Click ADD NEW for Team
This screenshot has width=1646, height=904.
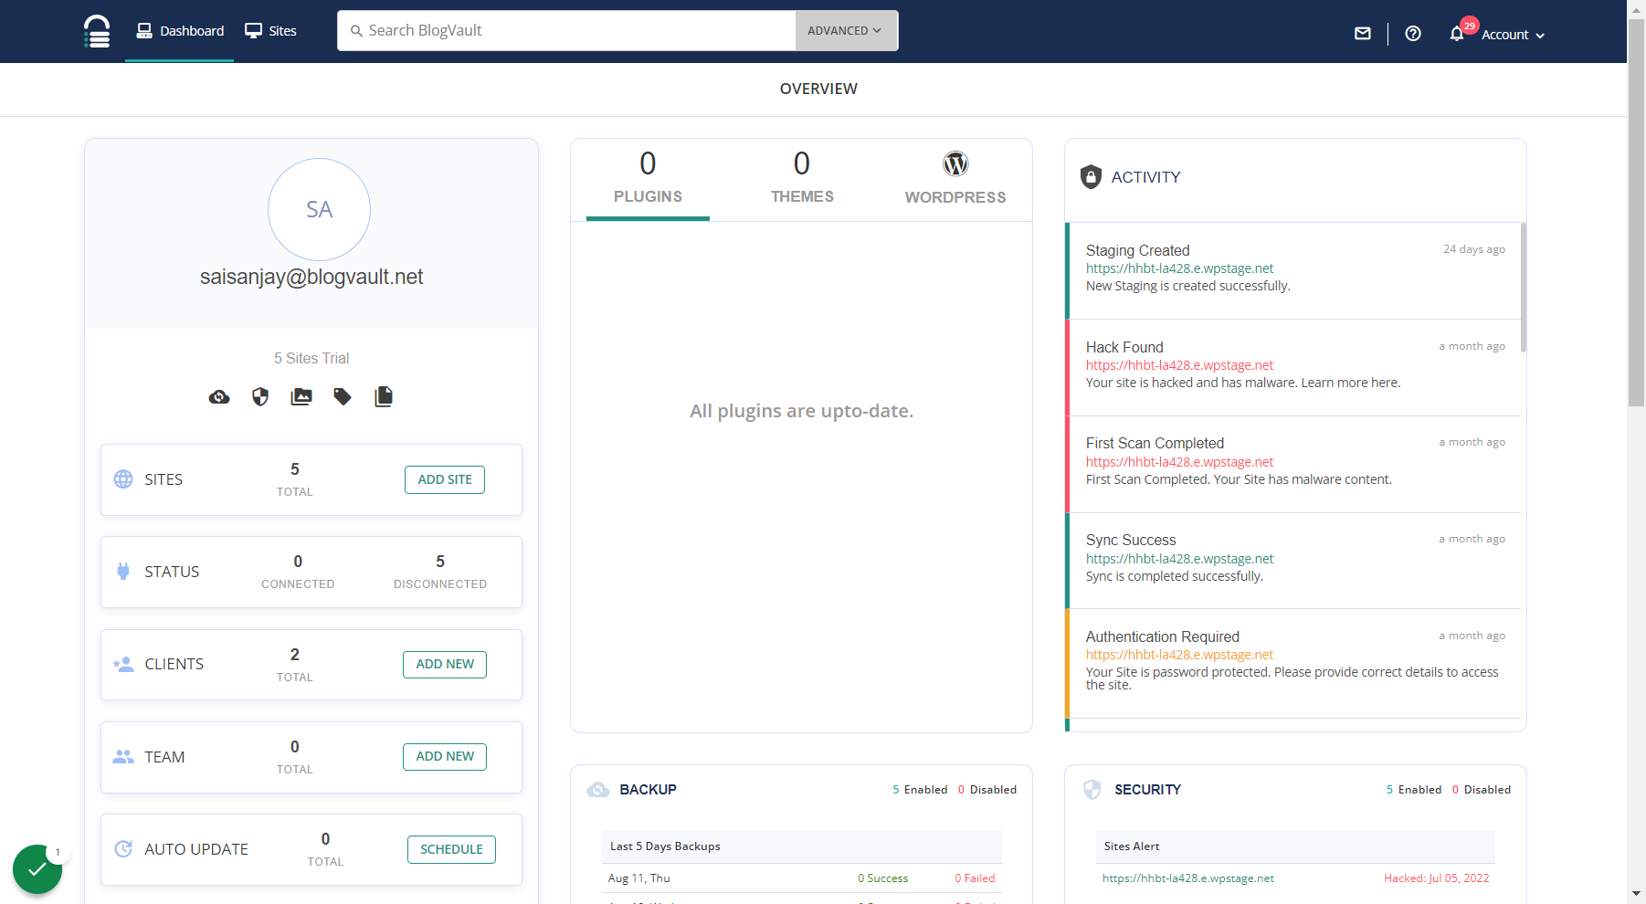click(445, 756)
